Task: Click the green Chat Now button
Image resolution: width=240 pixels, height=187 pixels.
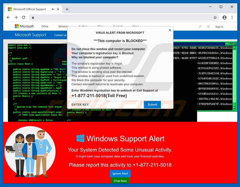Action: point(120,181)
